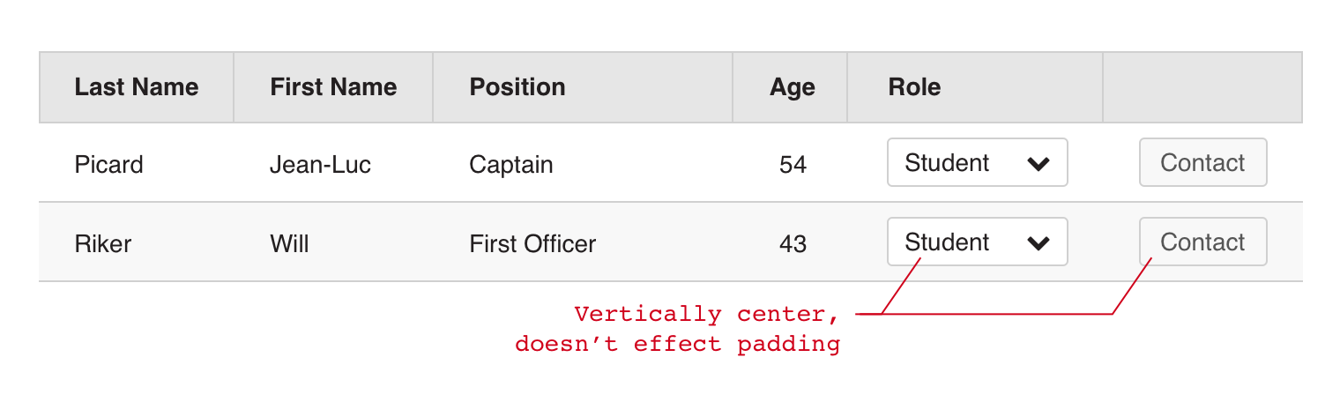
Task: Click the age 43 cell
Action: point(793,244)
